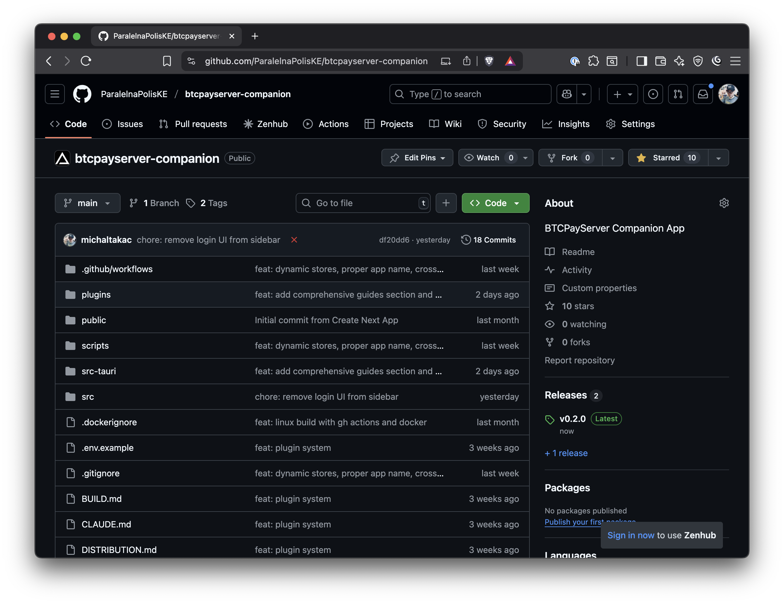Click the failed checks red X icon
This screenshot has height=604, width=784.
point(294,240)
